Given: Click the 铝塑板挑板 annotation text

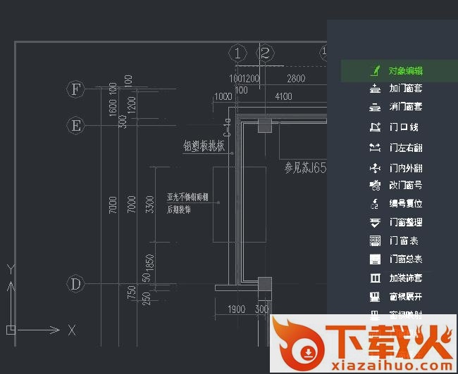Looking at the screenshot, I should point(204,146).
